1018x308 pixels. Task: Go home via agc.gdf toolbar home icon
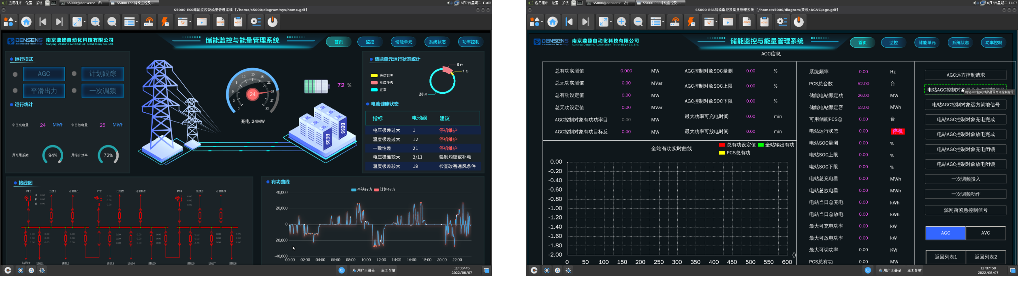tap(552, 22)
